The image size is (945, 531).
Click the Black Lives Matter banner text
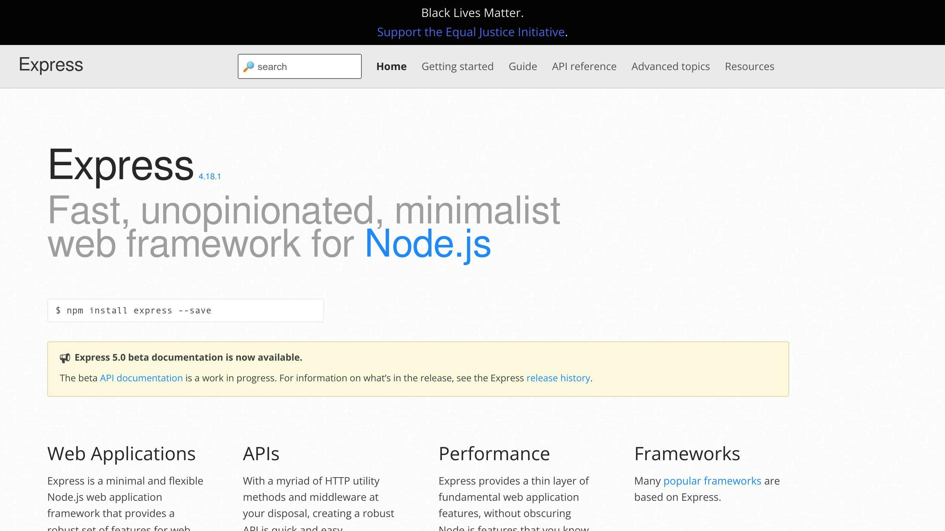coord(472,13)
